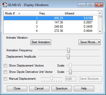The height and width of the screenshot is (95, 106).
Task: Click the Infrared column header
Action: click(78, 13)
